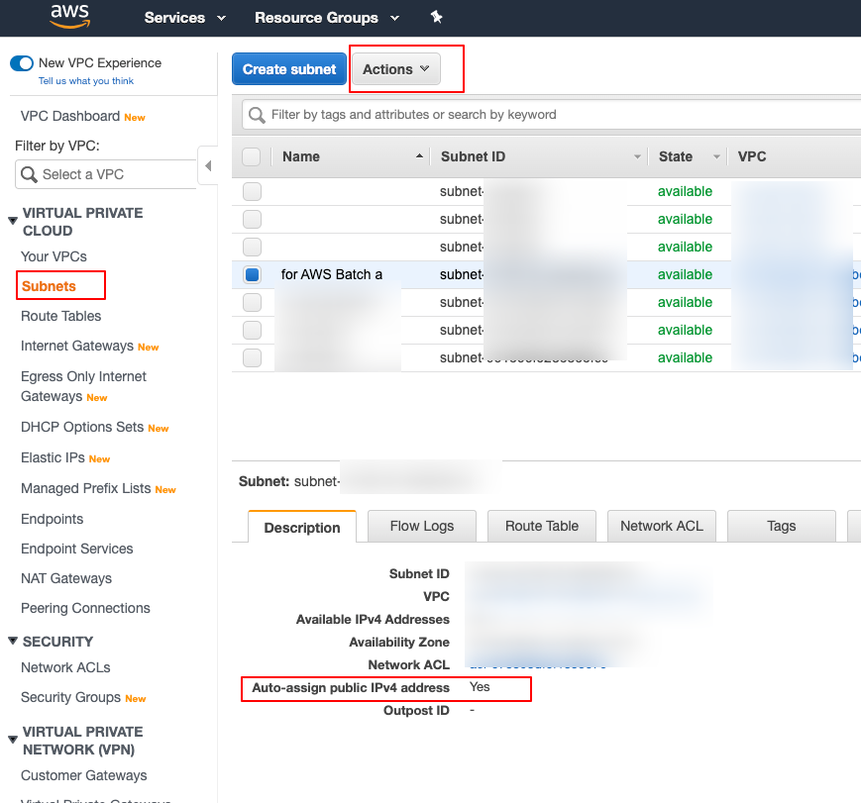Open Endpoint Services
861x803 pixels.
click(77, 549)
